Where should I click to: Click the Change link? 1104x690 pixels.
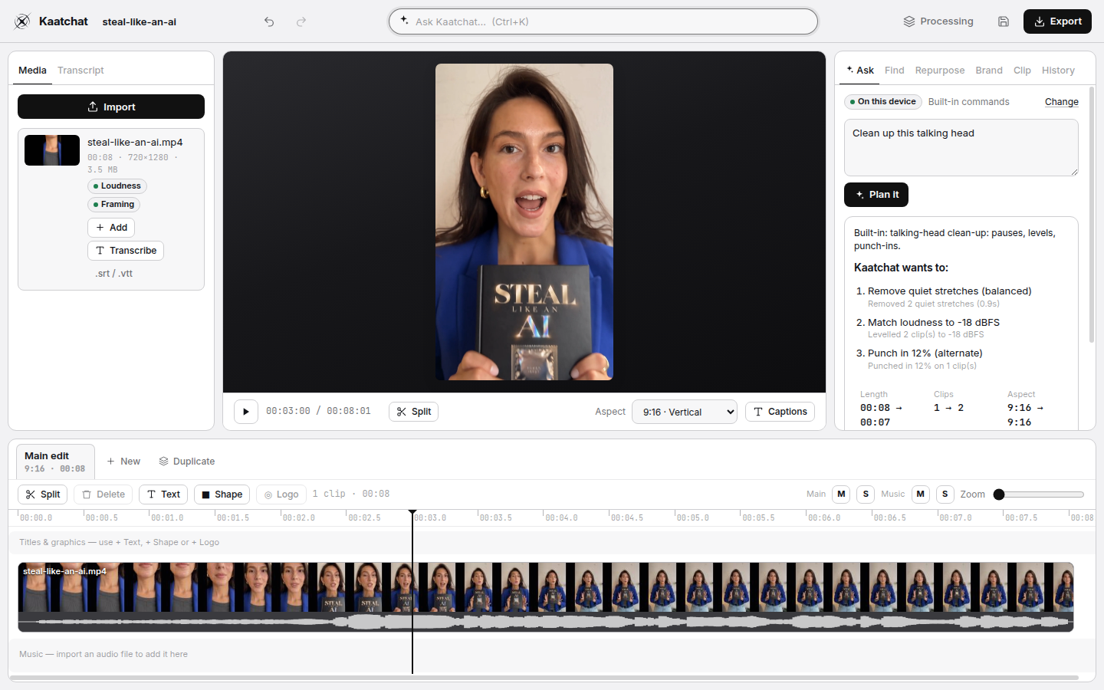[1061, 102]
